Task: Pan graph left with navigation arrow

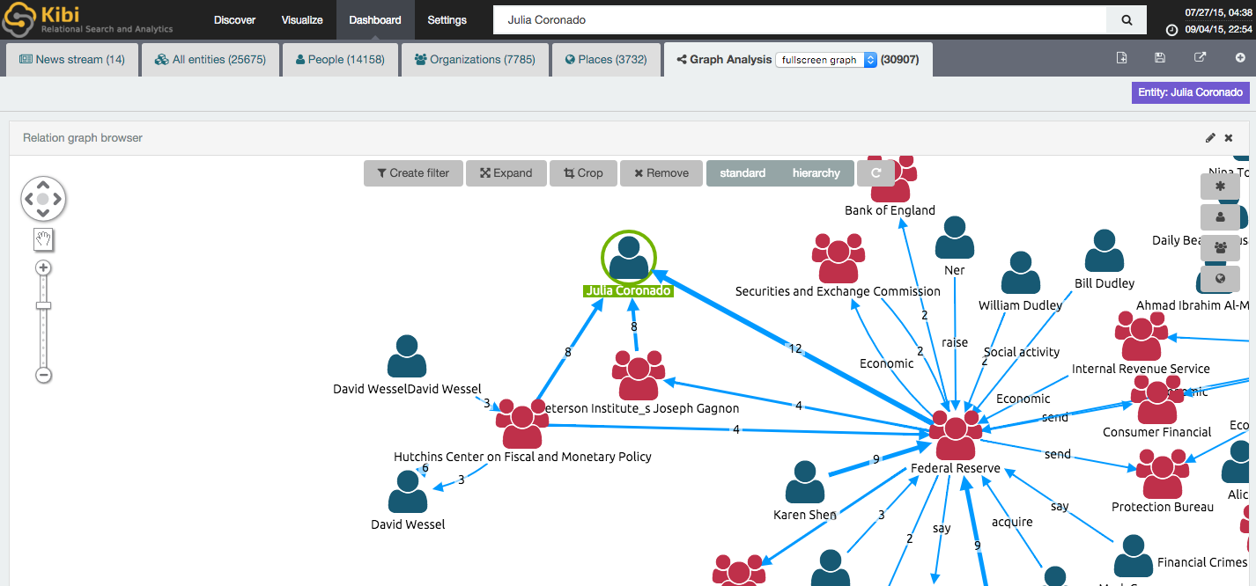Action: (28, 199)
